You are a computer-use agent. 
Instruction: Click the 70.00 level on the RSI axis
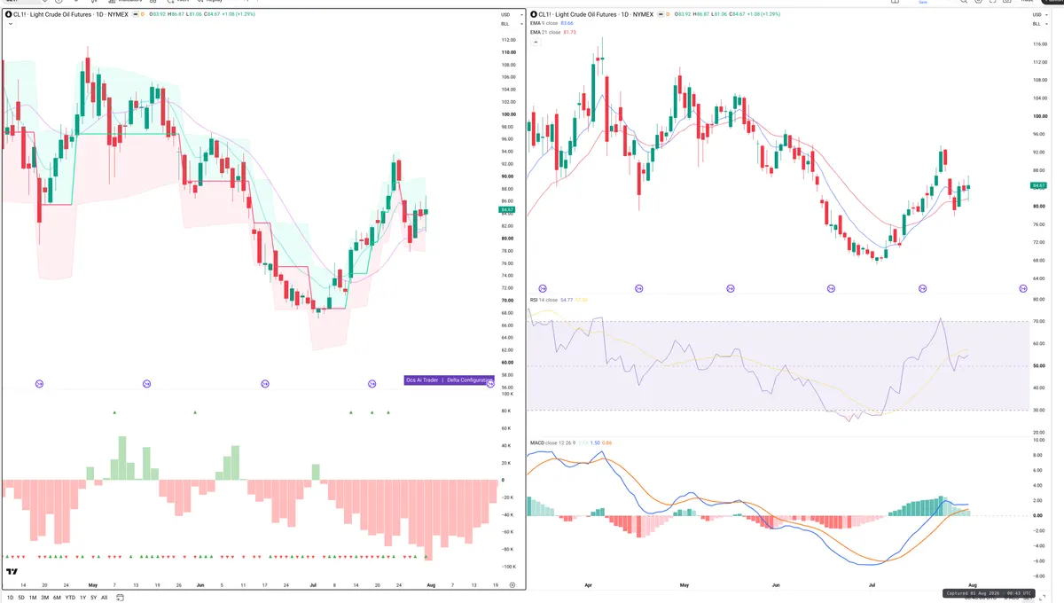pyautogui.click(x=1039, y=321)
